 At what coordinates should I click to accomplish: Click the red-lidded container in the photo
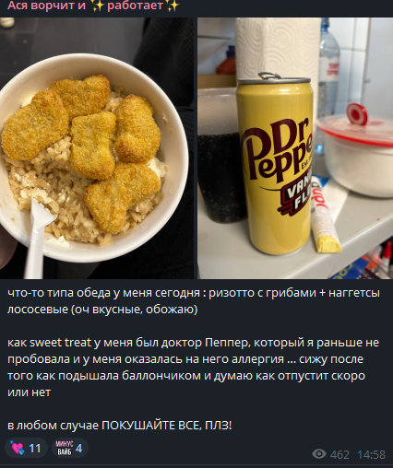pos(357,150)
